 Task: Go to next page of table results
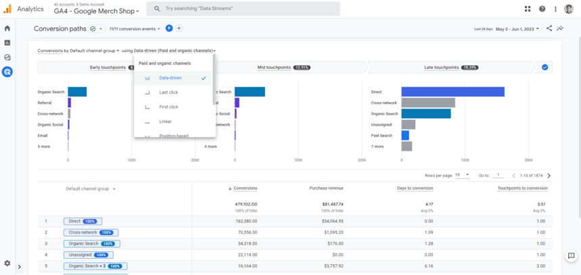[549, 176]
